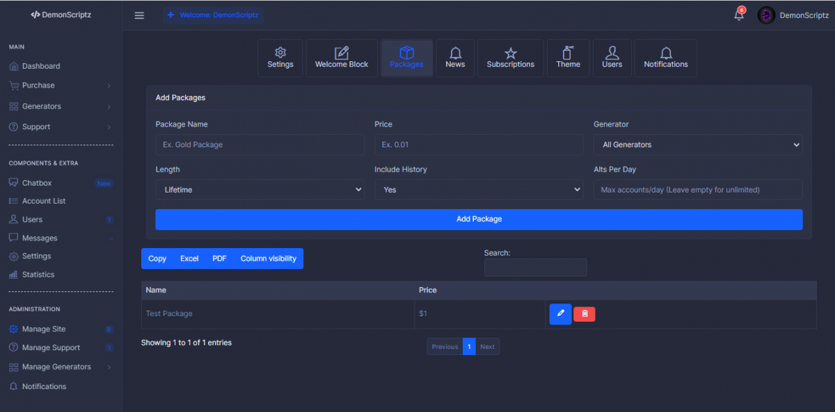Click the hamburger menu icon

(139, 15)
